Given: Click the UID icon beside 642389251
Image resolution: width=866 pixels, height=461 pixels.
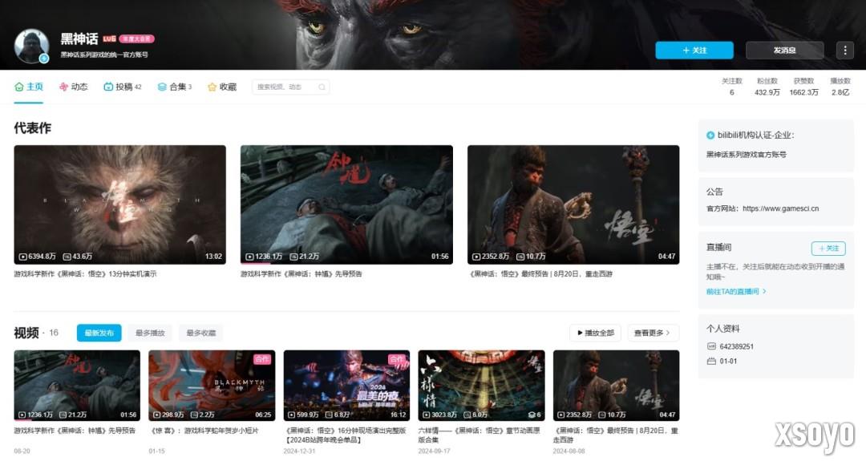Looking at the screenshot, I should click(711, 346).
